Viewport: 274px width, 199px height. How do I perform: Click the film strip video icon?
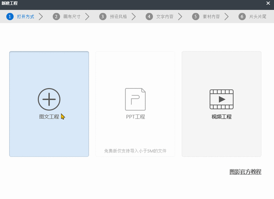coord(222,99)
